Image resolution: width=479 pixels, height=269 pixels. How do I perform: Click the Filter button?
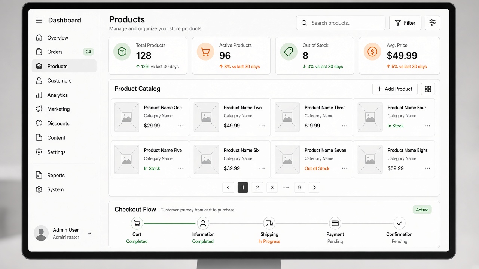point(405,23)
